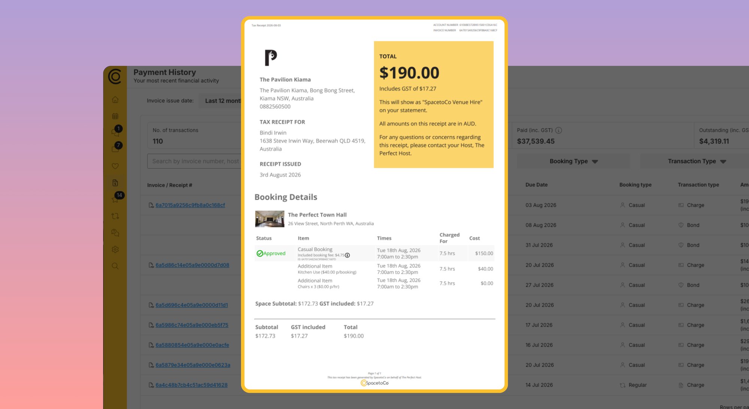
Task: Click the SpacetoCo footer logo on receipt
Action: (374, 383)
